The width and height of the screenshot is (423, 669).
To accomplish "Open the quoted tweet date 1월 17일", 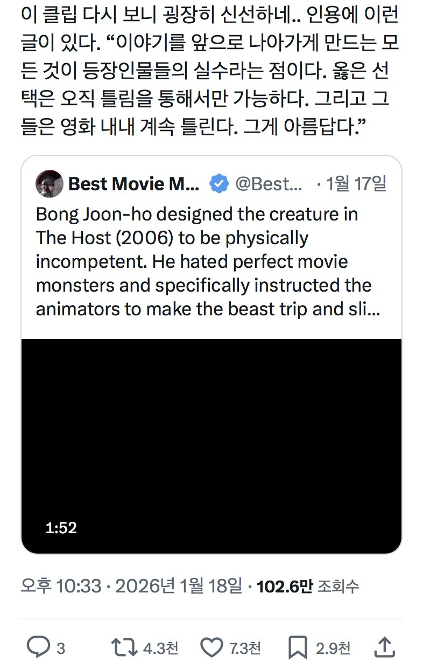I will (356, 184).
